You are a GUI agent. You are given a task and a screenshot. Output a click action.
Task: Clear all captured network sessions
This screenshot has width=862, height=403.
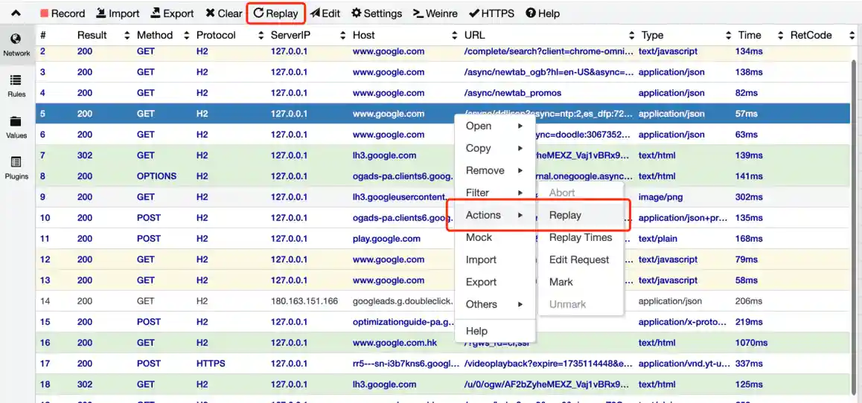click(x=224, y=13)
